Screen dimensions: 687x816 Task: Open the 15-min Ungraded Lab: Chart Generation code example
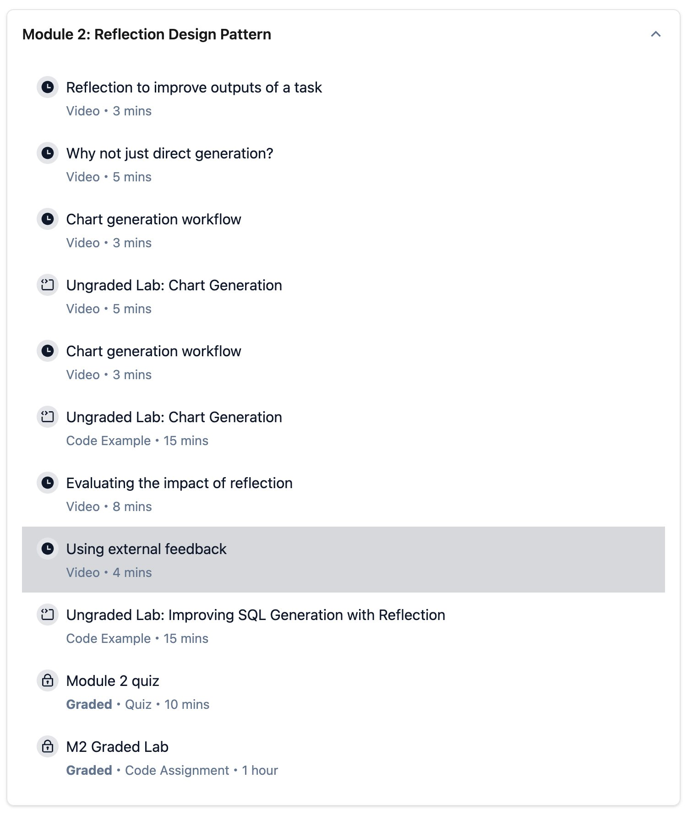(x=174, y=417)
